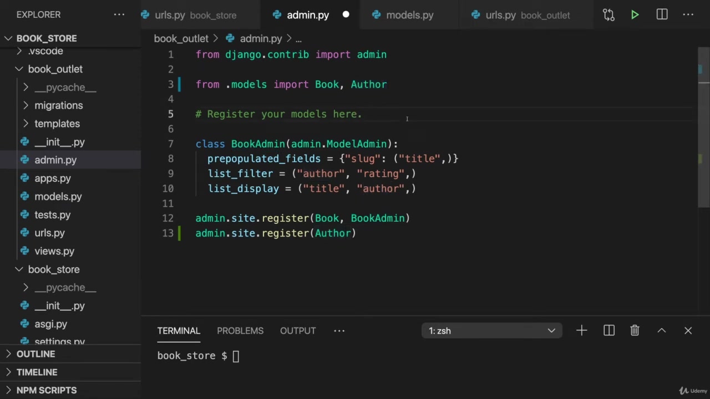Image resolution: width=710 pixels, height=399 pixels.
Task: Split the terminal panel
Action: (609, 331)
